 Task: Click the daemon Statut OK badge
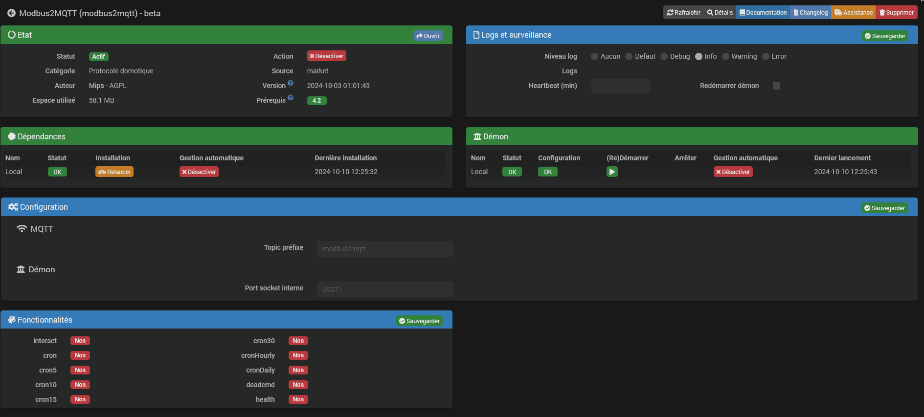tap(512, 172)
